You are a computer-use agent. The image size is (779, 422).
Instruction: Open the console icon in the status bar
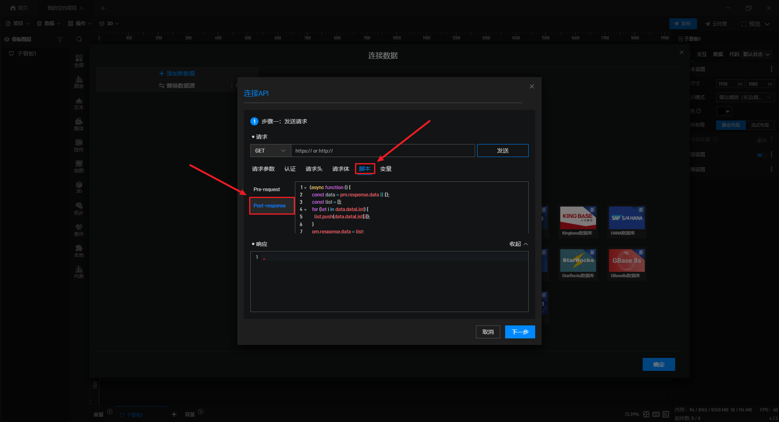coord(666,414)
